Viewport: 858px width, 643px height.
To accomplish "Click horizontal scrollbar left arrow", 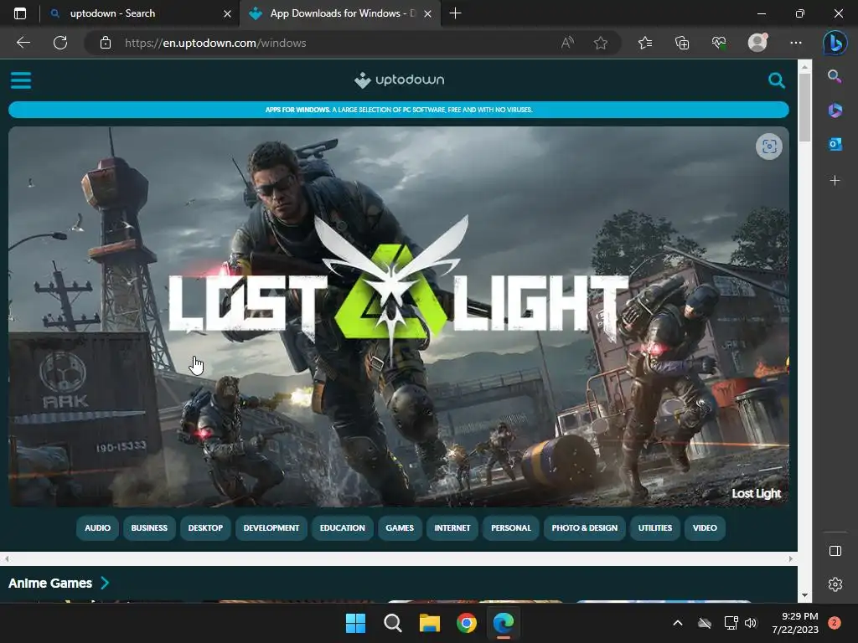I will point(7,558).
